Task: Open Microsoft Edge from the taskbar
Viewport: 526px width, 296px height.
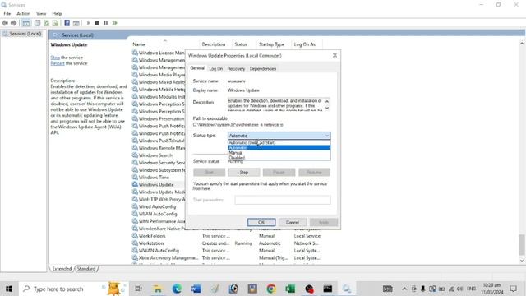Action: pos(177,289)
